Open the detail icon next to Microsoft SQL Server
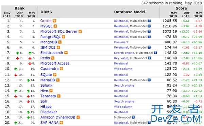 [x=80, y=32]
